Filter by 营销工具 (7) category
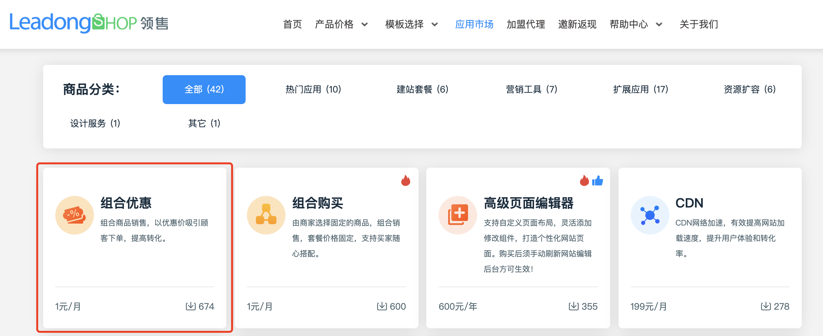This screenshot has width=823, height=336. click(x=531, y=89)
